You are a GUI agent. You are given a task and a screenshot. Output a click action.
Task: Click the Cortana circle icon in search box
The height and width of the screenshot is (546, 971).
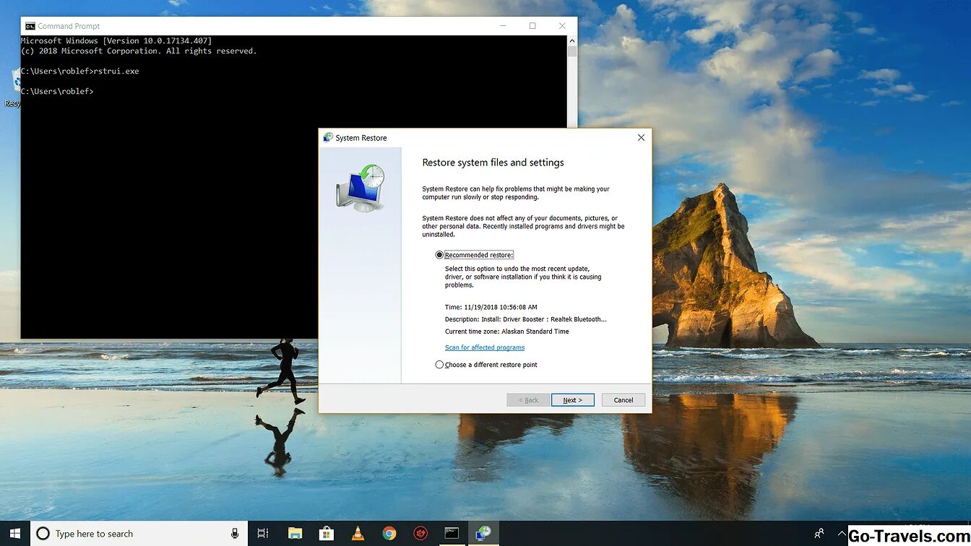click(x=43, y=534)
